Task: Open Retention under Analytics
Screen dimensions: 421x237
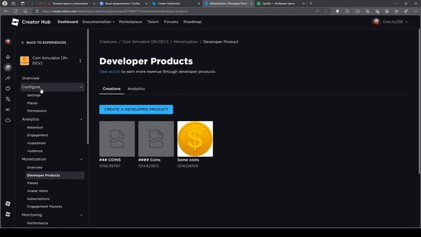Action: (x=35, y=127)
